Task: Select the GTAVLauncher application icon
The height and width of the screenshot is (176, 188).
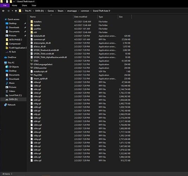Action: point(32,68)
